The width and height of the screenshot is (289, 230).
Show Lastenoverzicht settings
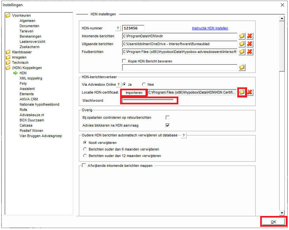click(32, 42)
